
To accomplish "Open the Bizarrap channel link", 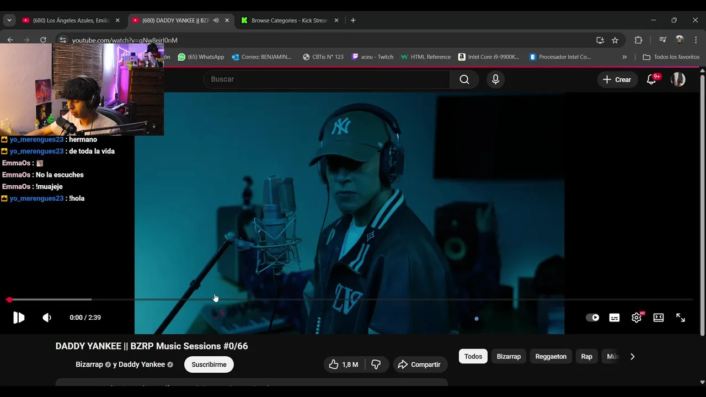I will click(89, 364).
